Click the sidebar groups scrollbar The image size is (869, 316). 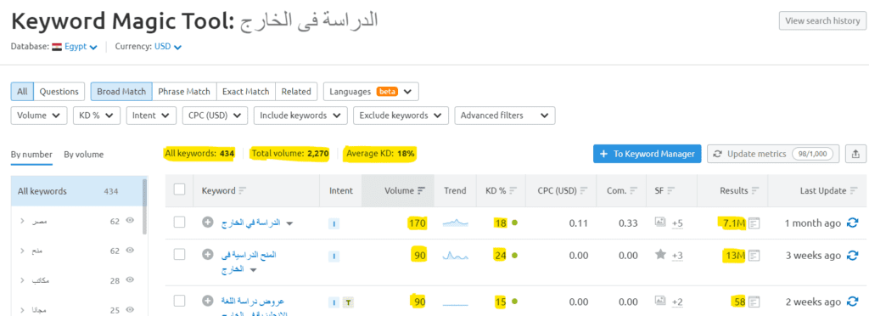145,206
